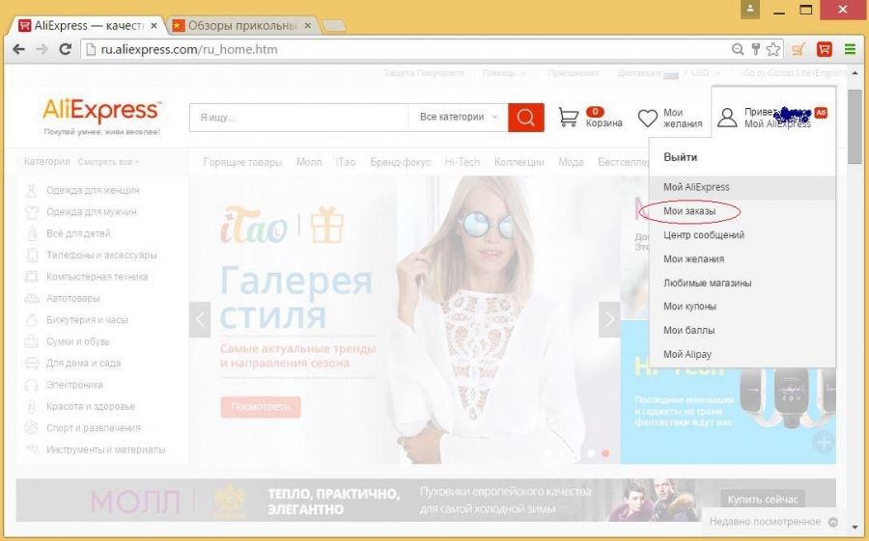Click the orange search magnifier button
This screenshot has width=869, height=541.
click(525, 118)
